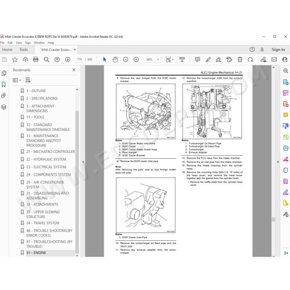This screenshot has height=290, width=290.
Task: Toggle the Page Thumbnails panel
Action: click(x=3, y=73)
